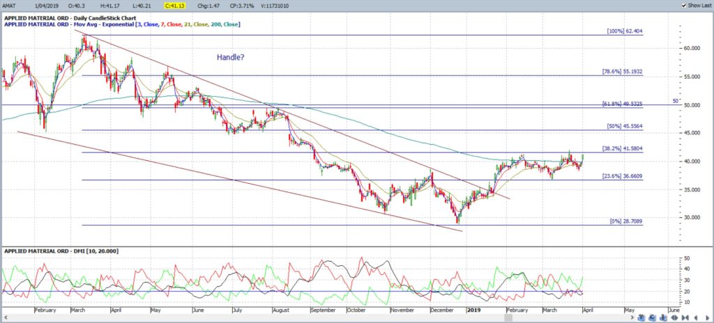This screenshot has height=323, width=714.
Task: Click the [50%] 45.5564 Fibonacci label
Action: tap(625, 126)
